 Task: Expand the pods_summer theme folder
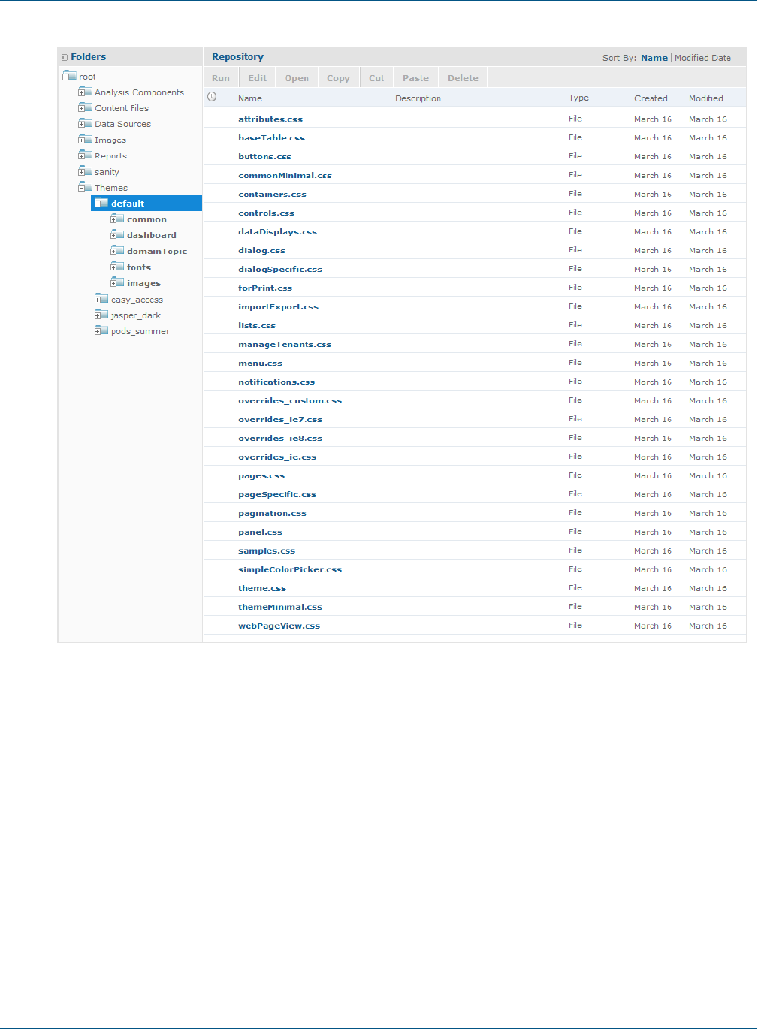click(x=98, y=330)
